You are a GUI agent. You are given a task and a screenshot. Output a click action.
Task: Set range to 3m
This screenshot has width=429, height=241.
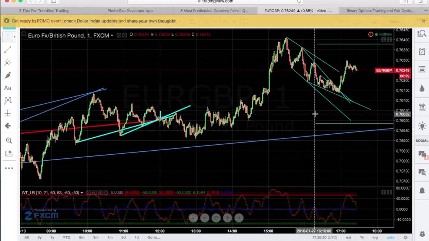96,237
